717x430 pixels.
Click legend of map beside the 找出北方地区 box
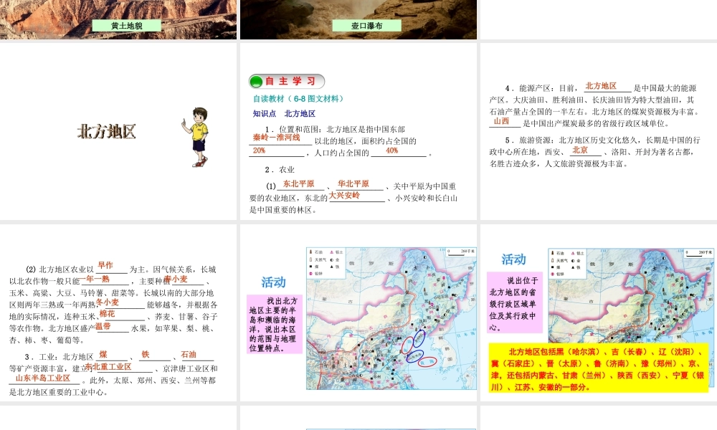click(x=327, y=263)
